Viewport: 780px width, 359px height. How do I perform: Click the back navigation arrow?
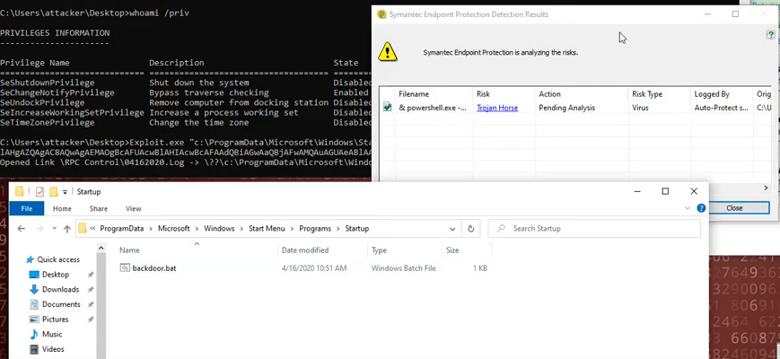(x=22, y=229)
